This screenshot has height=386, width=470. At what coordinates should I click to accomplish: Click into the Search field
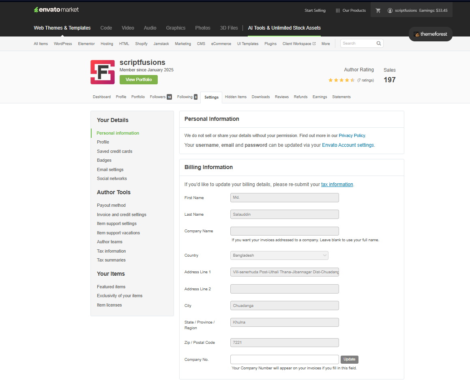pyautogui.click(x=358, y=43)
